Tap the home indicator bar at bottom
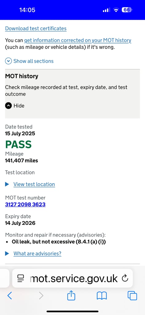This screenshot has width=145, height=315. 72,311
